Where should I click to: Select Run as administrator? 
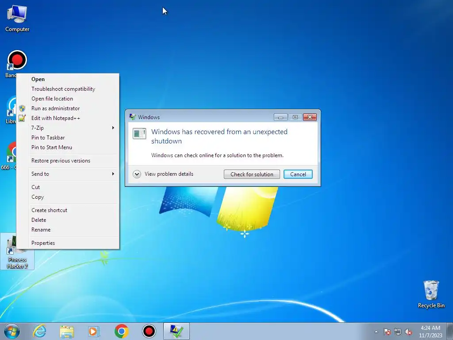68,108
